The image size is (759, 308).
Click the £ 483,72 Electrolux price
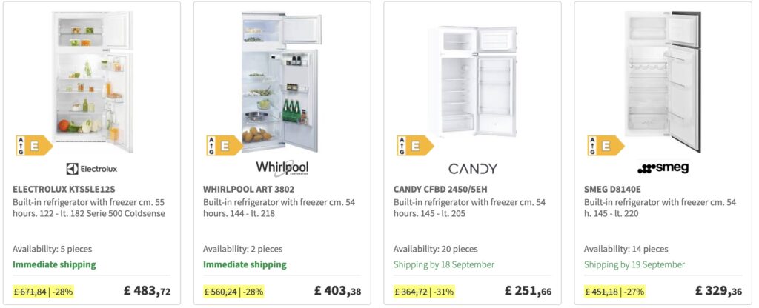[x=148, y=291]
